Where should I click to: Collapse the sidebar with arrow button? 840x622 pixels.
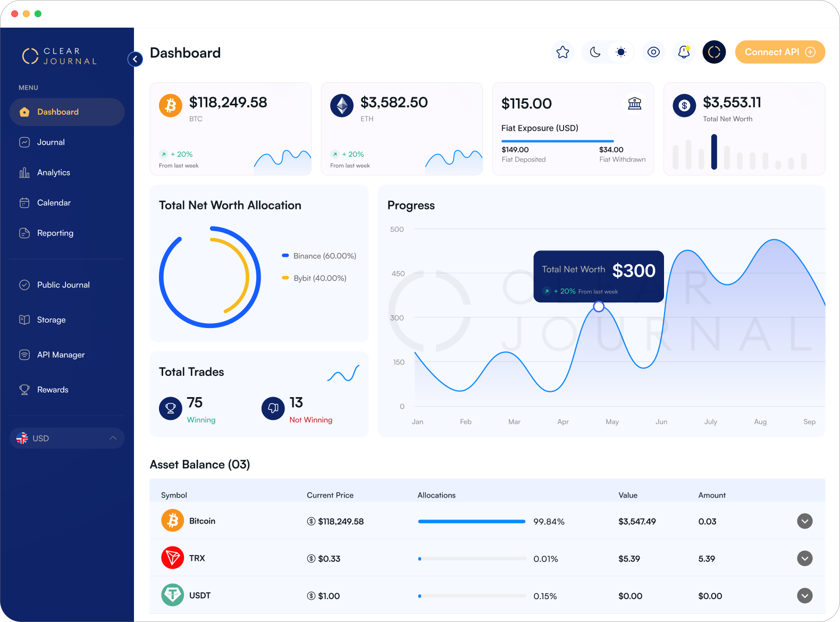click(135, 59)
